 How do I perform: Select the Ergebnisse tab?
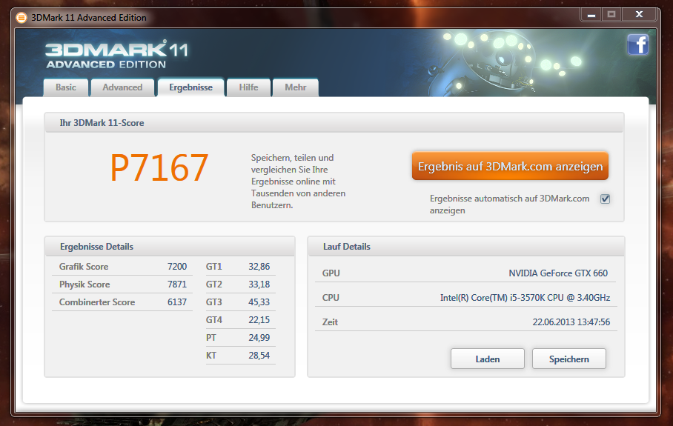pos(191,87)
